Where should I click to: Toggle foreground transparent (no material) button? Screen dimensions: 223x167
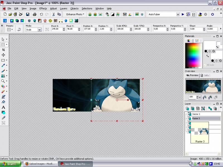pos(214,51)
